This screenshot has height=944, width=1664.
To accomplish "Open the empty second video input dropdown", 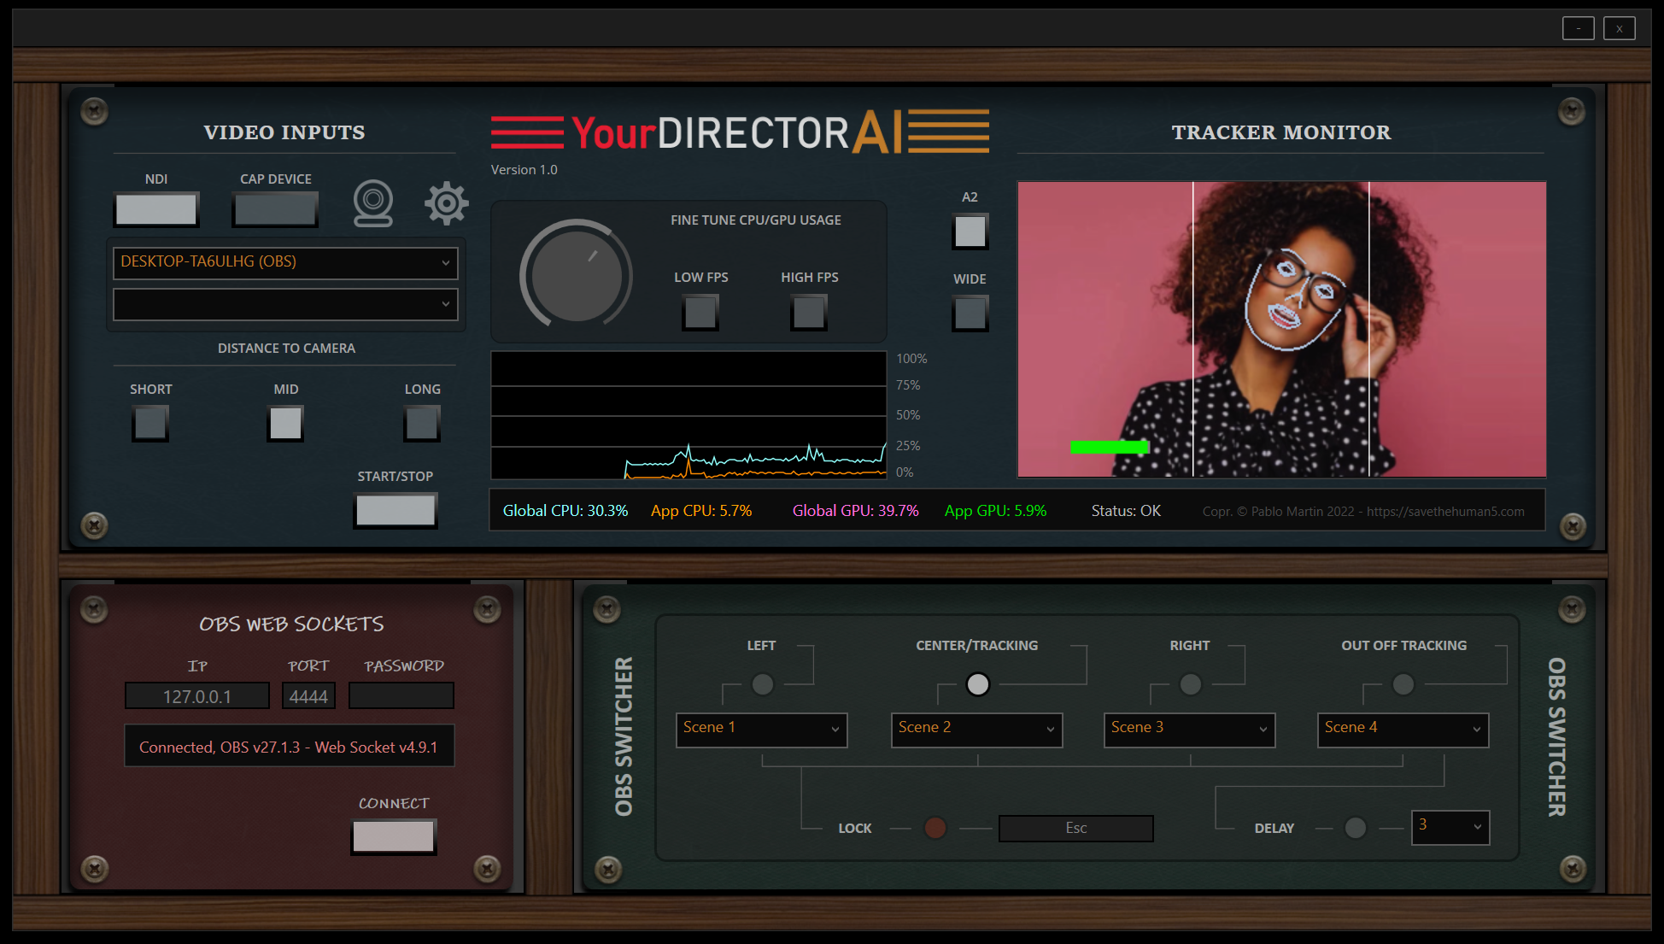I will coord(285,304).
